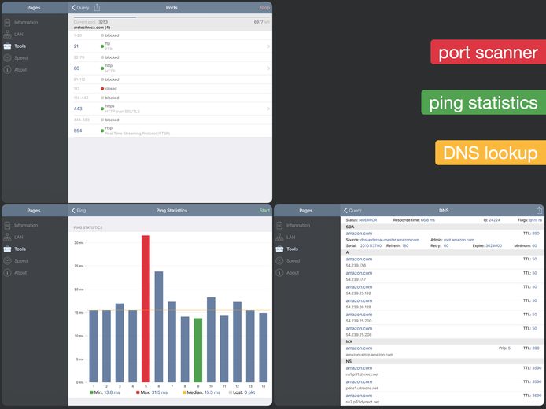Open LAN page in Ports window sidebar
This screenshot has width=546, height=409.
(x=14, y=34)
